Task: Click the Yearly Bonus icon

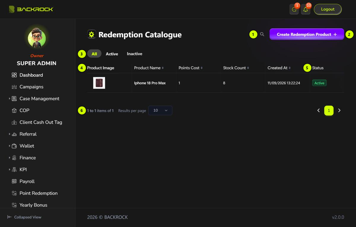Action: 14,205
